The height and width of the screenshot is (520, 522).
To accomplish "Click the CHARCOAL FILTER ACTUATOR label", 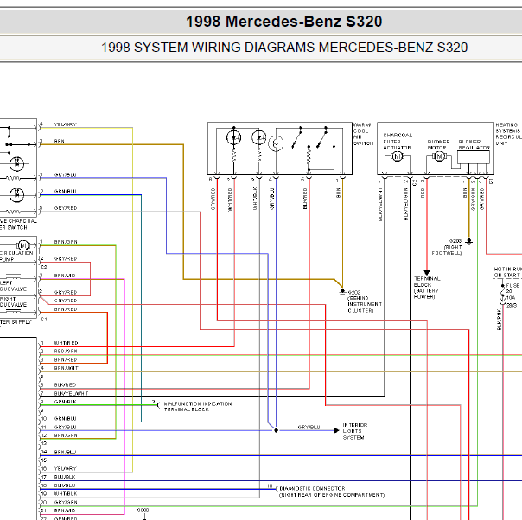I will (398, 142).
